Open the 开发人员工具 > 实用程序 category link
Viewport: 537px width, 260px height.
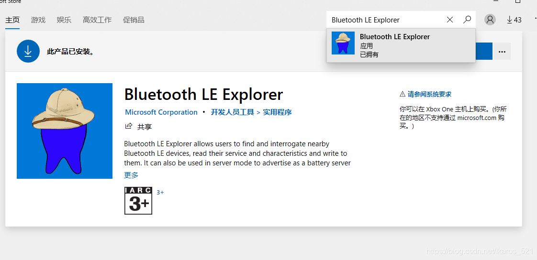251,112
